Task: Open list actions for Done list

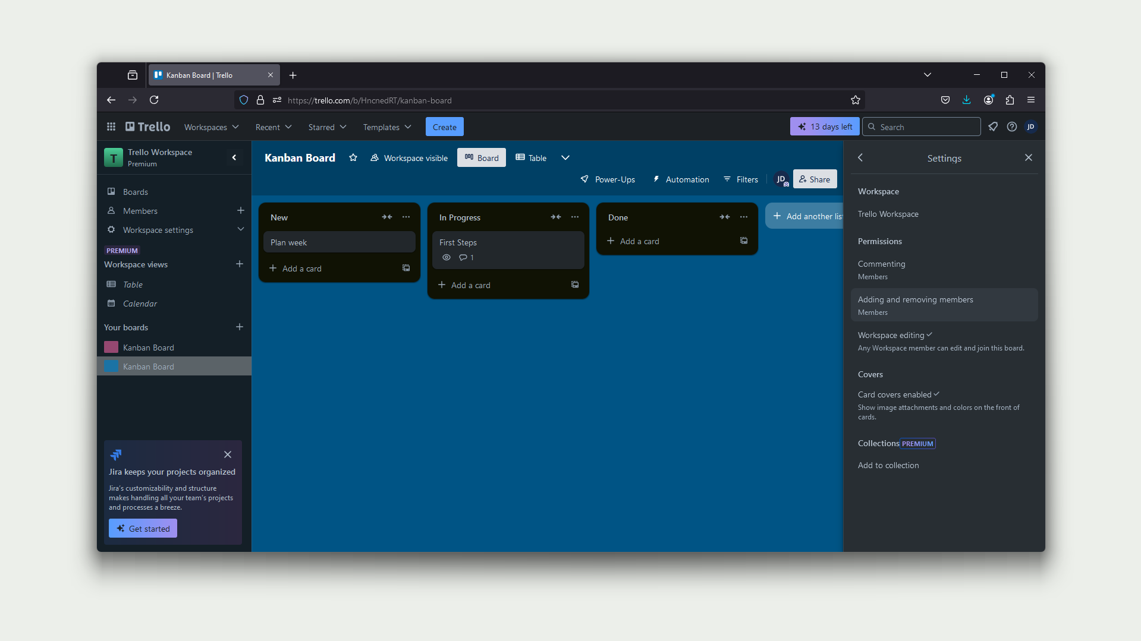Action: coord(744,217)
